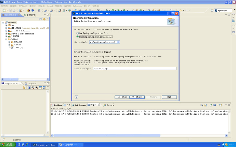Viewport: 236px width, 147px height.
Task: Click the gray Forward arrow in toolbar
Action: pyautogui.click(x=187, y=10)
